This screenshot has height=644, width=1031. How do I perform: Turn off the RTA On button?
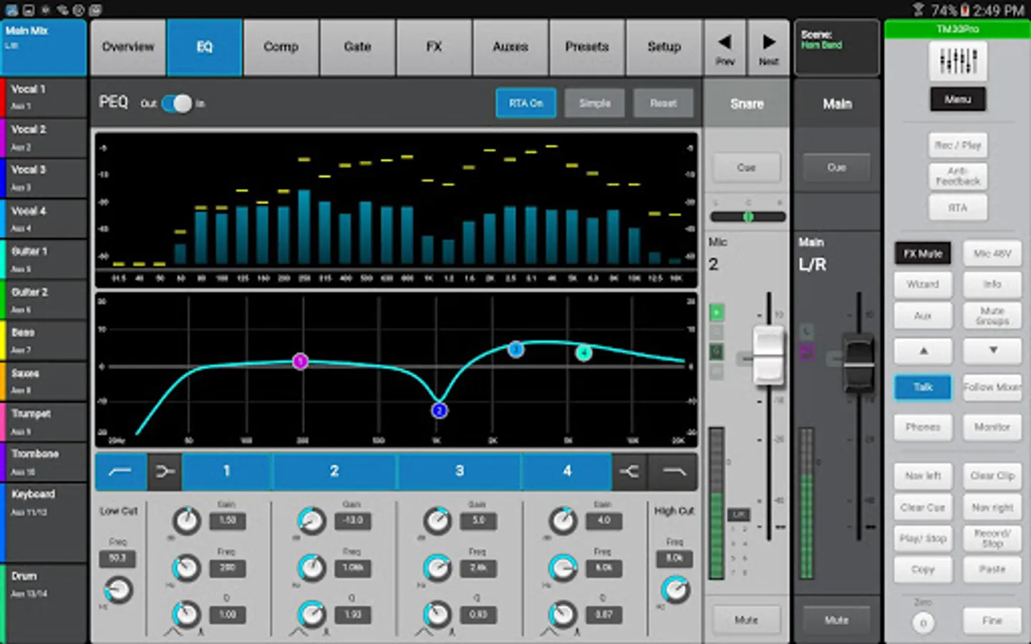[x=526, y=104]
